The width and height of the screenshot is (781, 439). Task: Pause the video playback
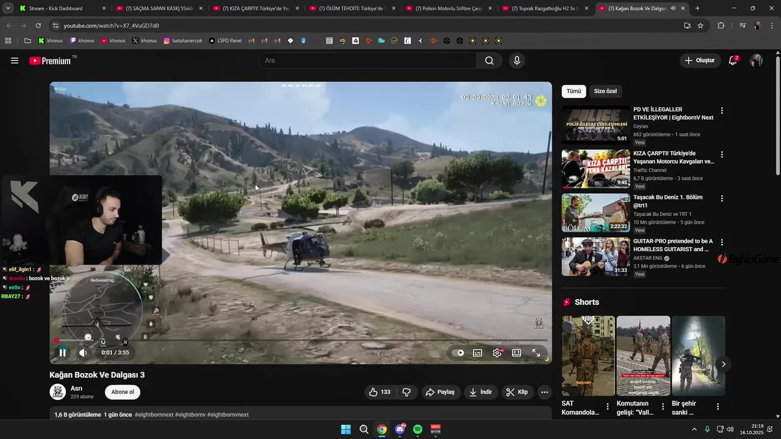(x=62, y=352)
